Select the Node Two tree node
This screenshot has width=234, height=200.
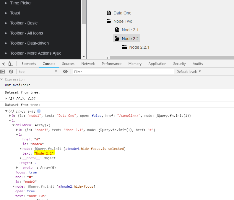tap(123, 21)
